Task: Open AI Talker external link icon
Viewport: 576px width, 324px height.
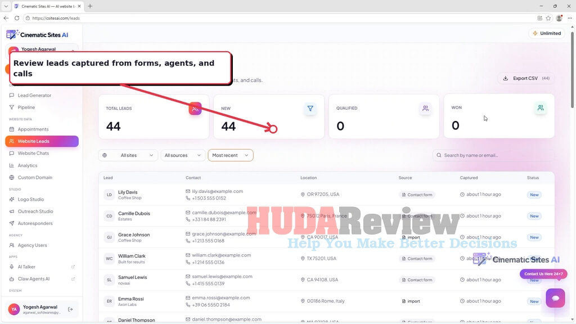Action: 73,267
